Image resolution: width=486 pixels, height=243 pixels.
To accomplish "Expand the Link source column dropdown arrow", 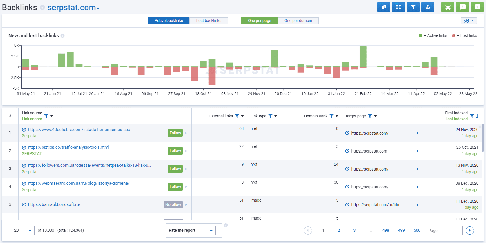I will (52, 116).
